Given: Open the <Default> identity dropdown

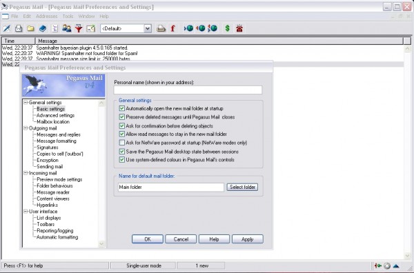Looking at the screenshot, I should [148, 28].
